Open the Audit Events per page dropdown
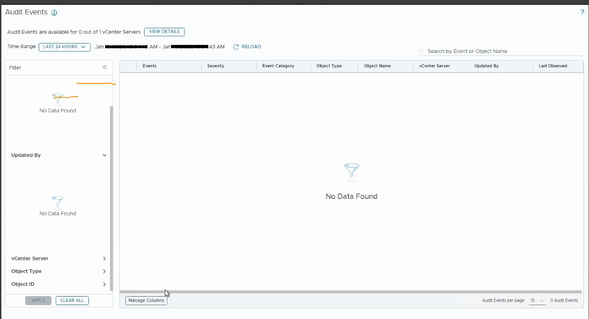The height and width of the screenshot is (319, 589). (x=537, y=301)
